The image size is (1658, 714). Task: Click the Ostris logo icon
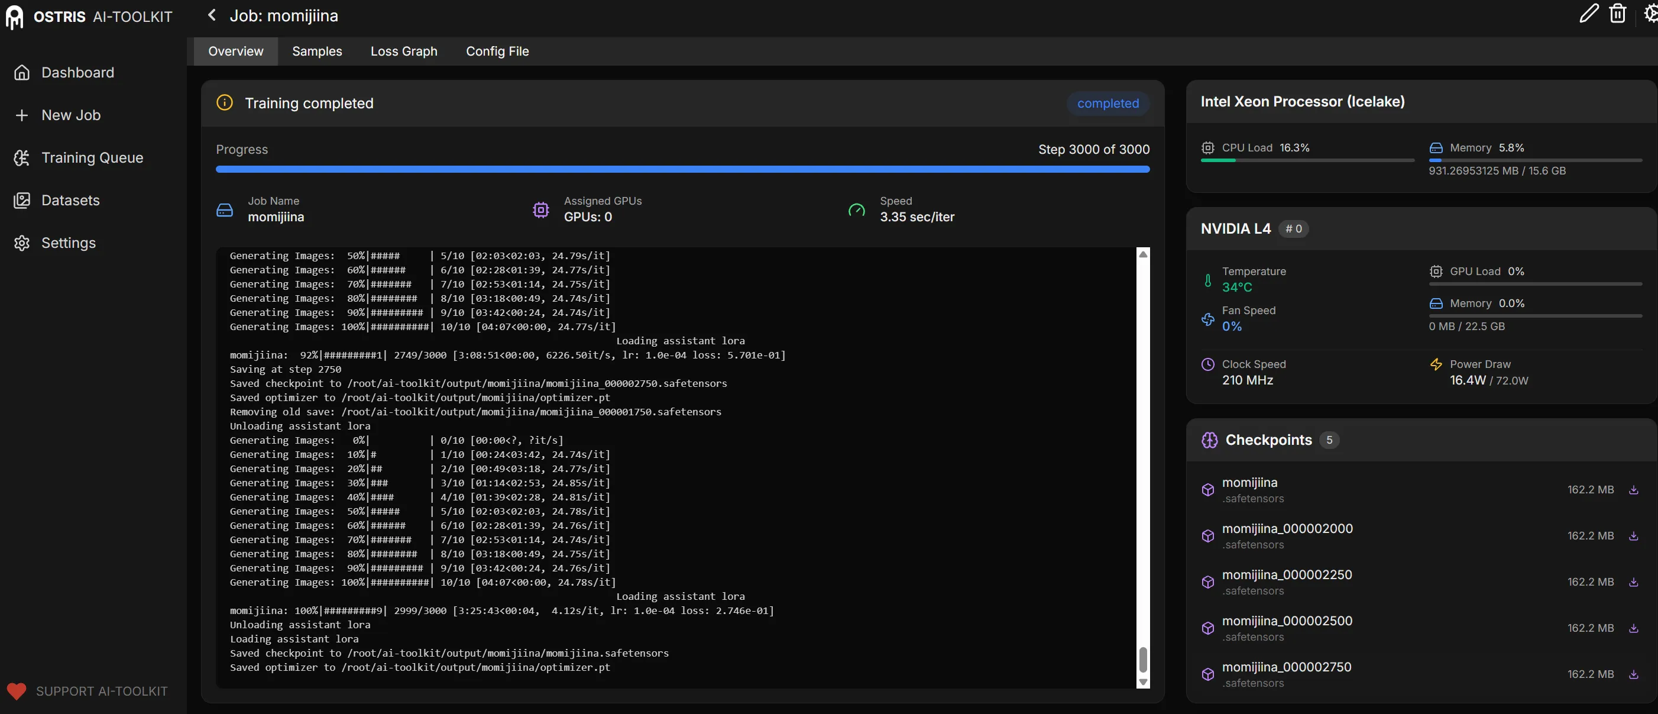tap(14, 17)
